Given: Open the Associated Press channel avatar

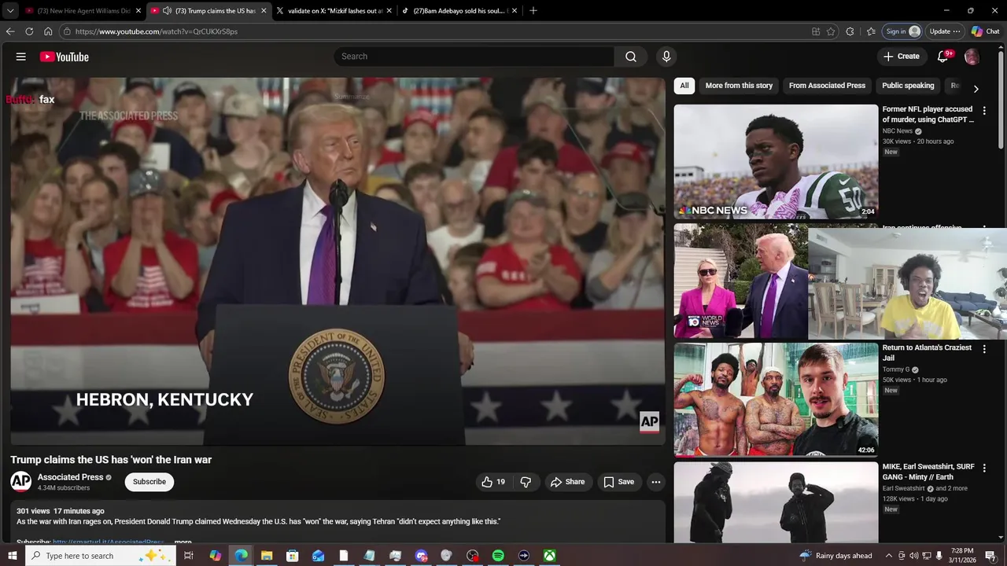Looking at the screenshot, I should (x=21, y=482).
